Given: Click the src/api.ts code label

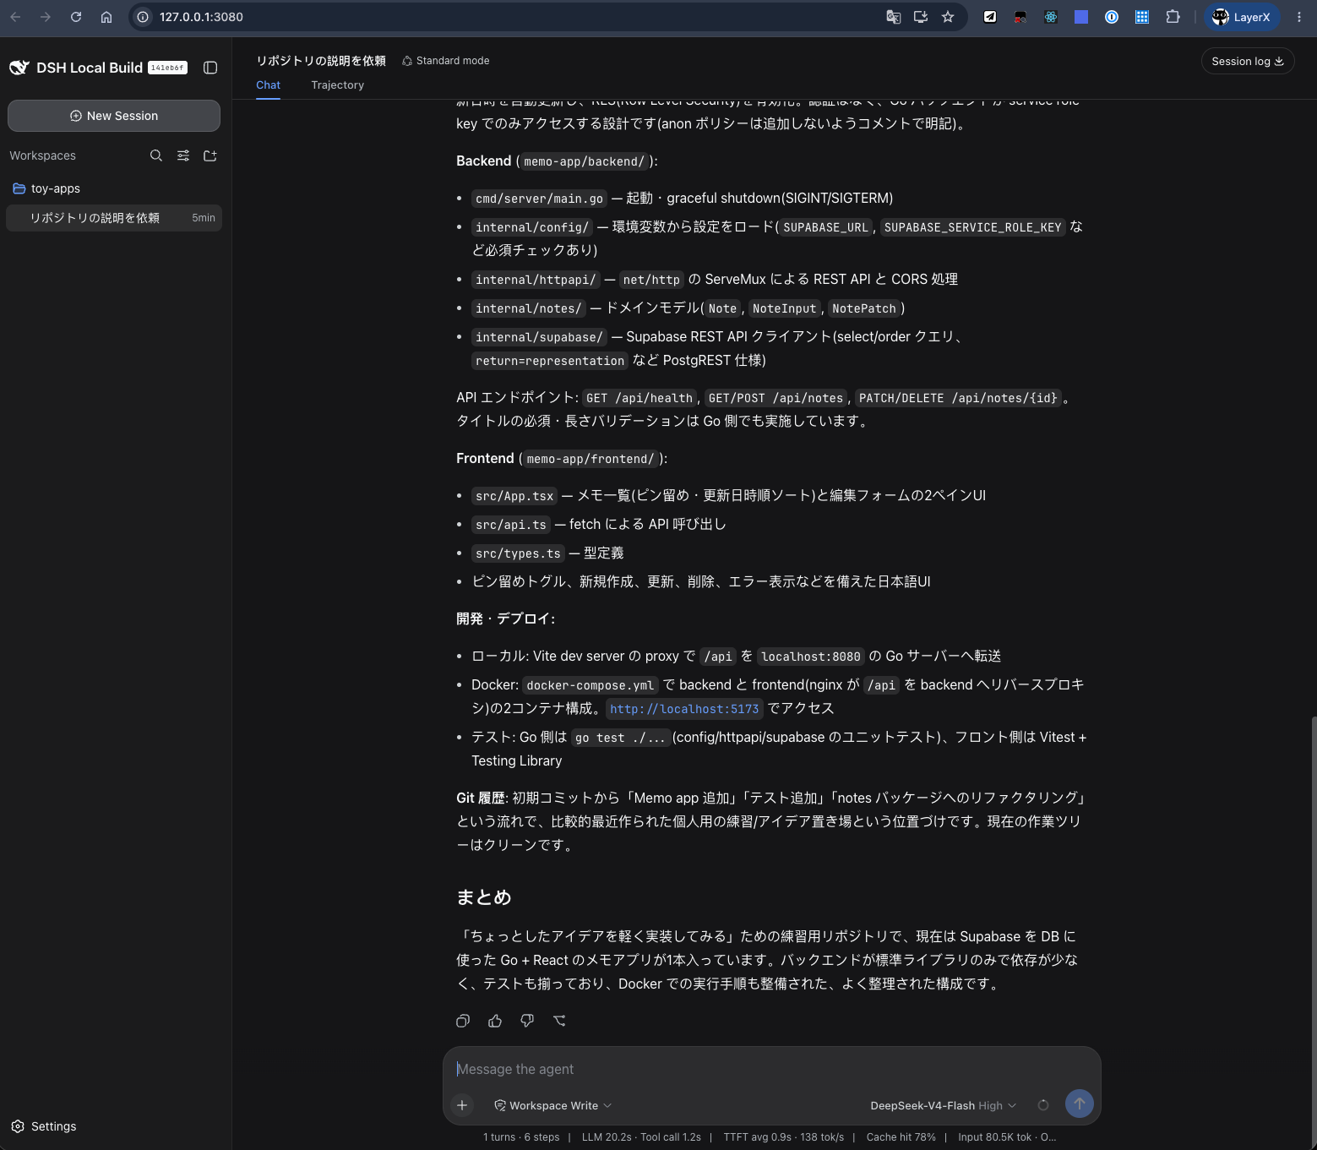Looking at the screenshot, I should click(x=510, y=525).
